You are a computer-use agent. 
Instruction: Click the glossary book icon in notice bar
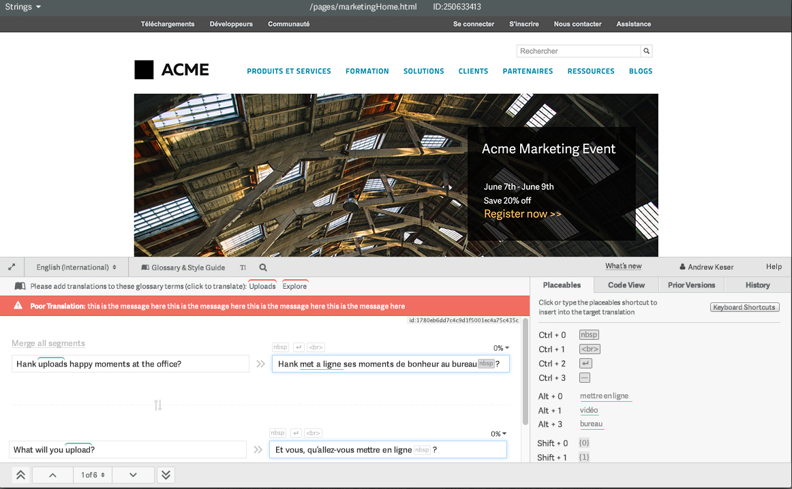coord(20,286)
